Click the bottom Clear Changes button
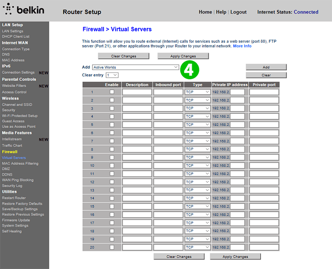Screen dimensions: 332x269 click(x=179, y=257)
